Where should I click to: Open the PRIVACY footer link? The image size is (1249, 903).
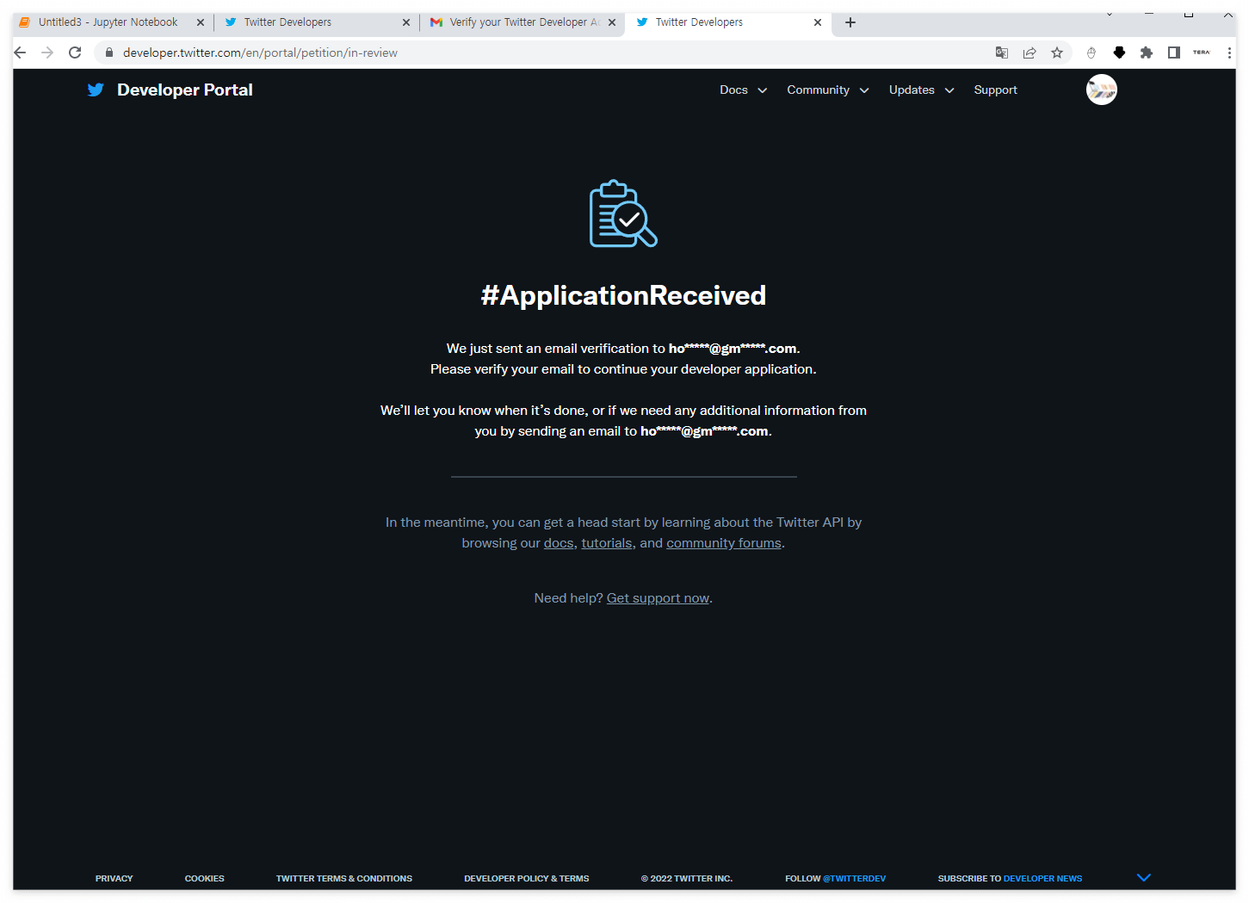[x=114, y=878]
